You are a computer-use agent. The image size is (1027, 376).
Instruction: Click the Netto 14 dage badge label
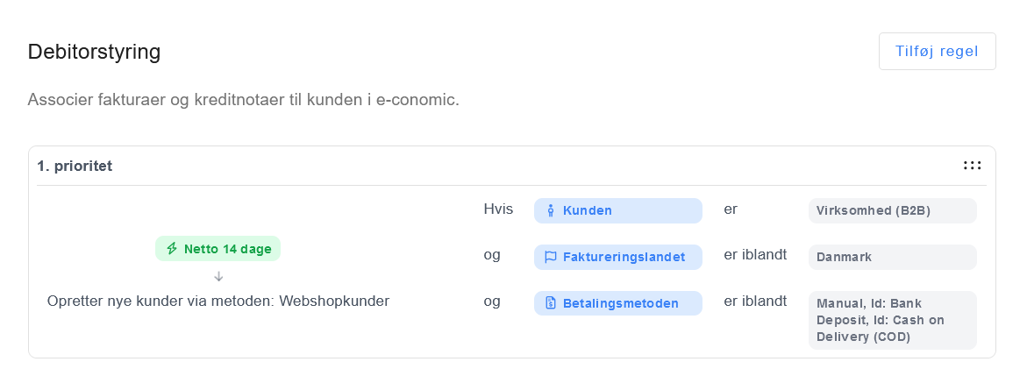tap(227, 249)
